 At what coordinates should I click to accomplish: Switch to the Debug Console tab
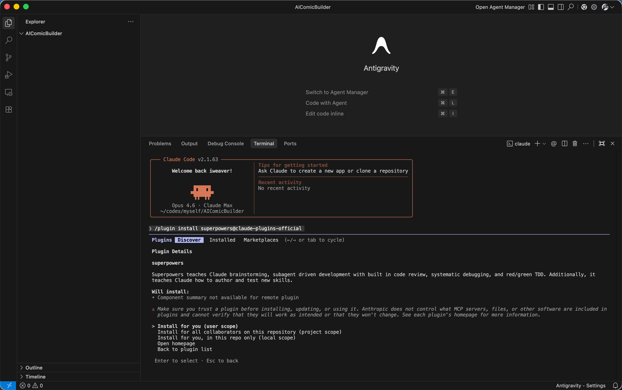(x=225, y=144)
